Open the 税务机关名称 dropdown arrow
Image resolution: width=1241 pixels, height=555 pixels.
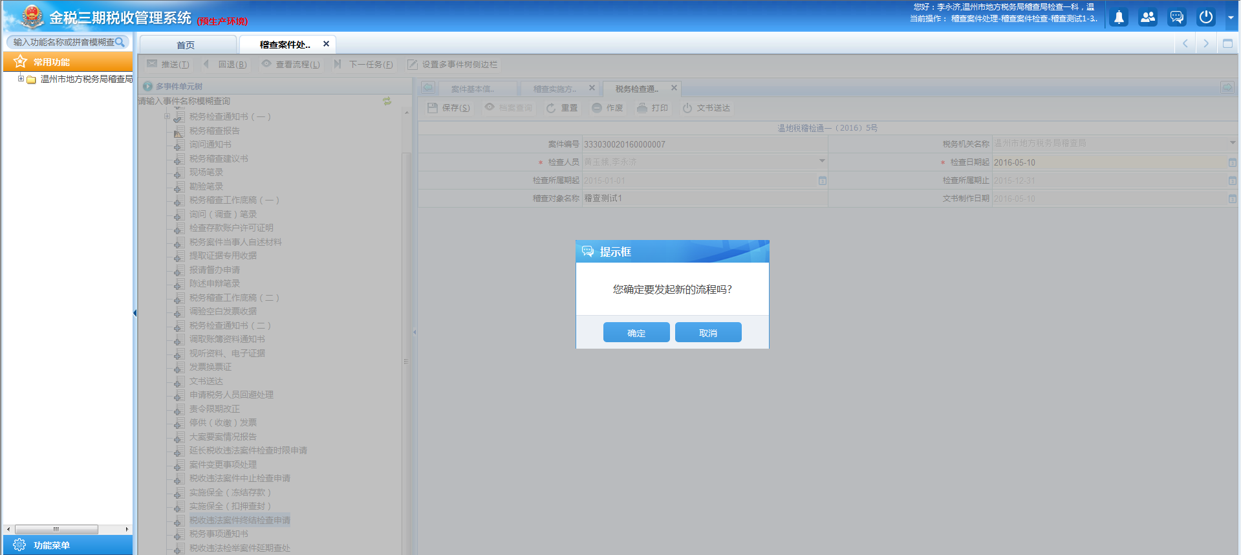coord(1233,143)
